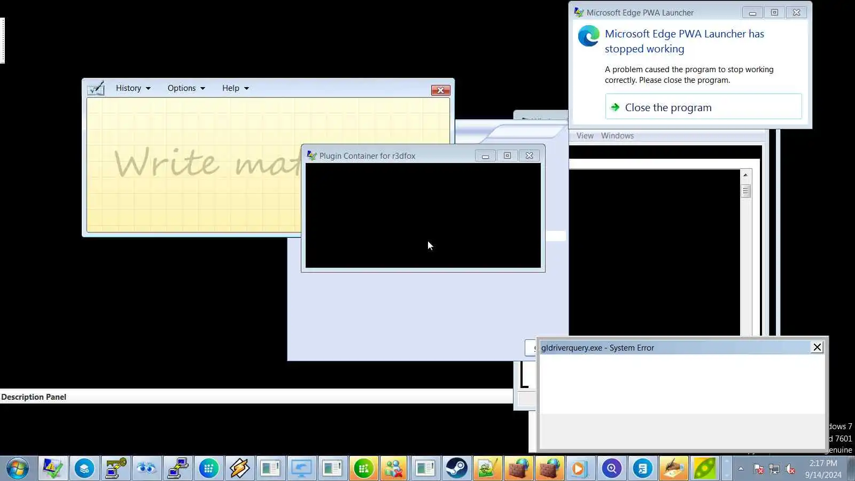Open the green pea pod taskbar icon
The image size is (855, 481).
pos(704,469)
